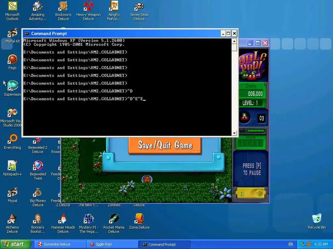
Task: Select Zuma Deluxe desktop icon
Action: [139, 222]
